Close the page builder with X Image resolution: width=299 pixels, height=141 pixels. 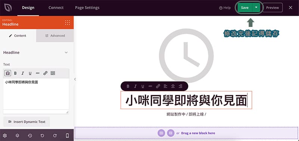[290, 7]
